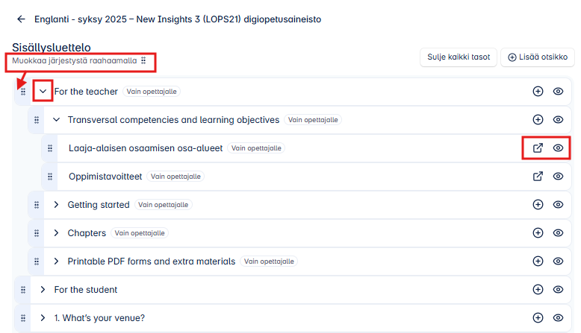Toggle visibility of For the student
The image size is (581, 333).
tap(558, 290)
